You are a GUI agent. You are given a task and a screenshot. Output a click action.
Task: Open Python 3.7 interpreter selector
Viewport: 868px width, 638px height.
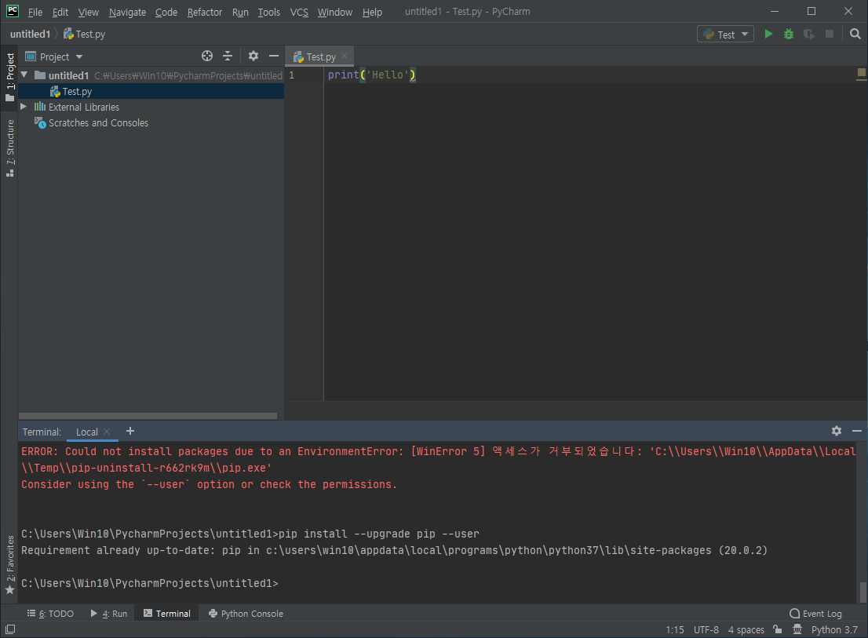pyautogui.click(x=834, y=629)
